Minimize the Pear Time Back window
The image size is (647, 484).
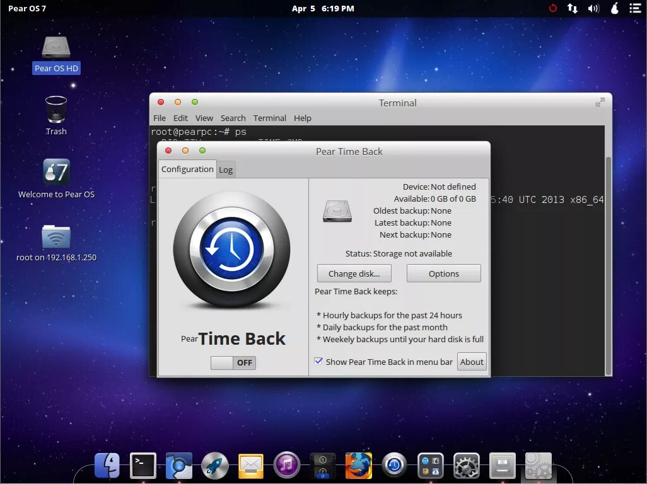point(185,151)
